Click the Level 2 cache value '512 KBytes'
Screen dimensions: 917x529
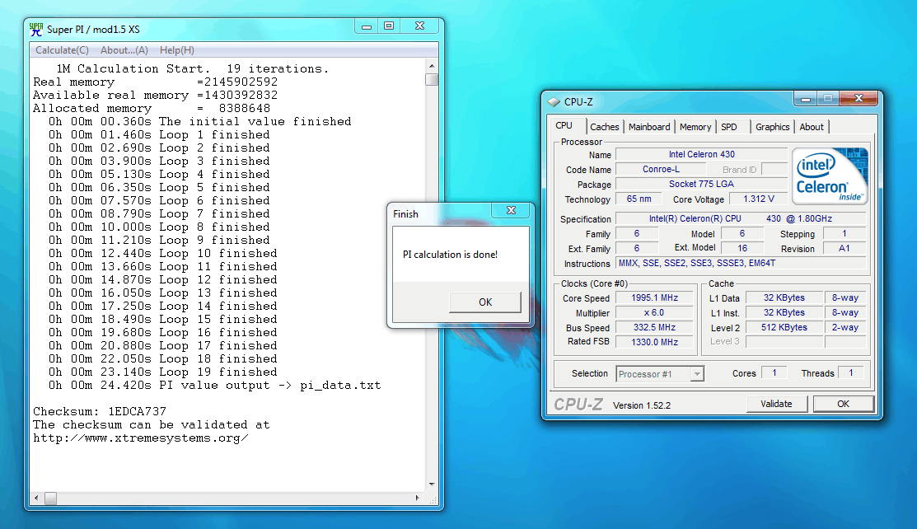pyautogui.click(x=784, y=328)
